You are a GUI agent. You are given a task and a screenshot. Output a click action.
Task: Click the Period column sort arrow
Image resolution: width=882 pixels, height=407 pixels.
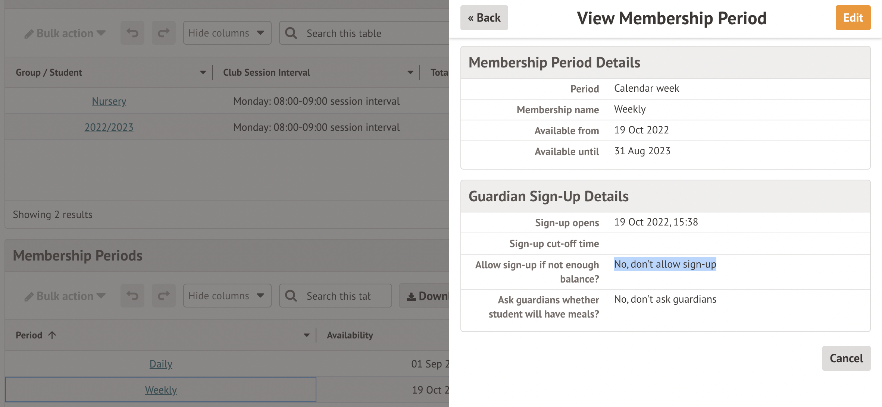click(52, 335)
